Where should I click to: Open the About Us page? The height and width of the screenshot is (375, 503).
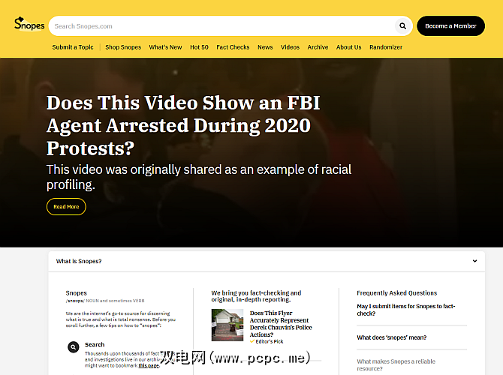348,47
